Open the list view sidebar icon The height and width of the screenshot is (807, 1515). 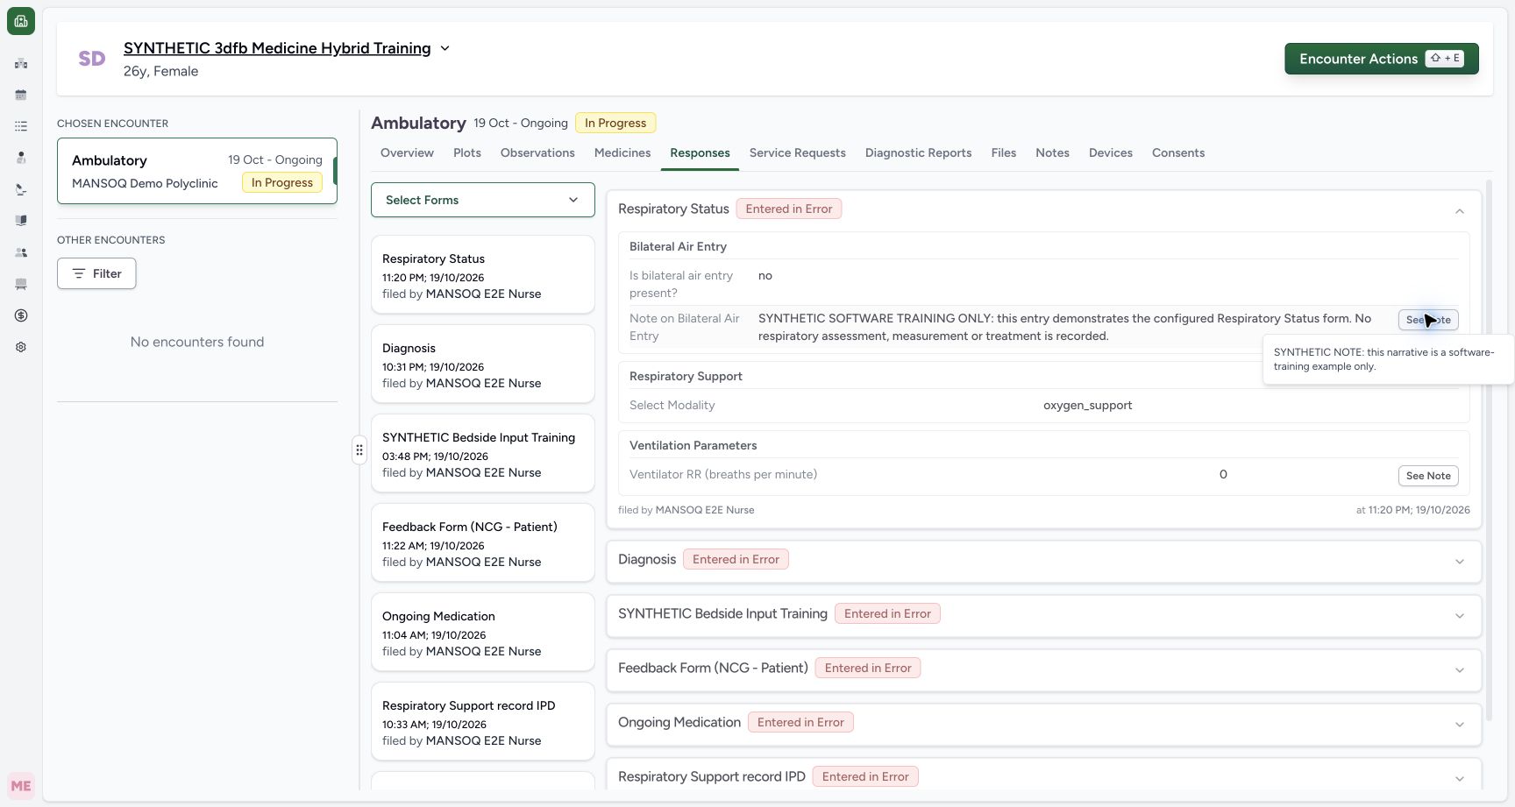click(x=21, y=126)
